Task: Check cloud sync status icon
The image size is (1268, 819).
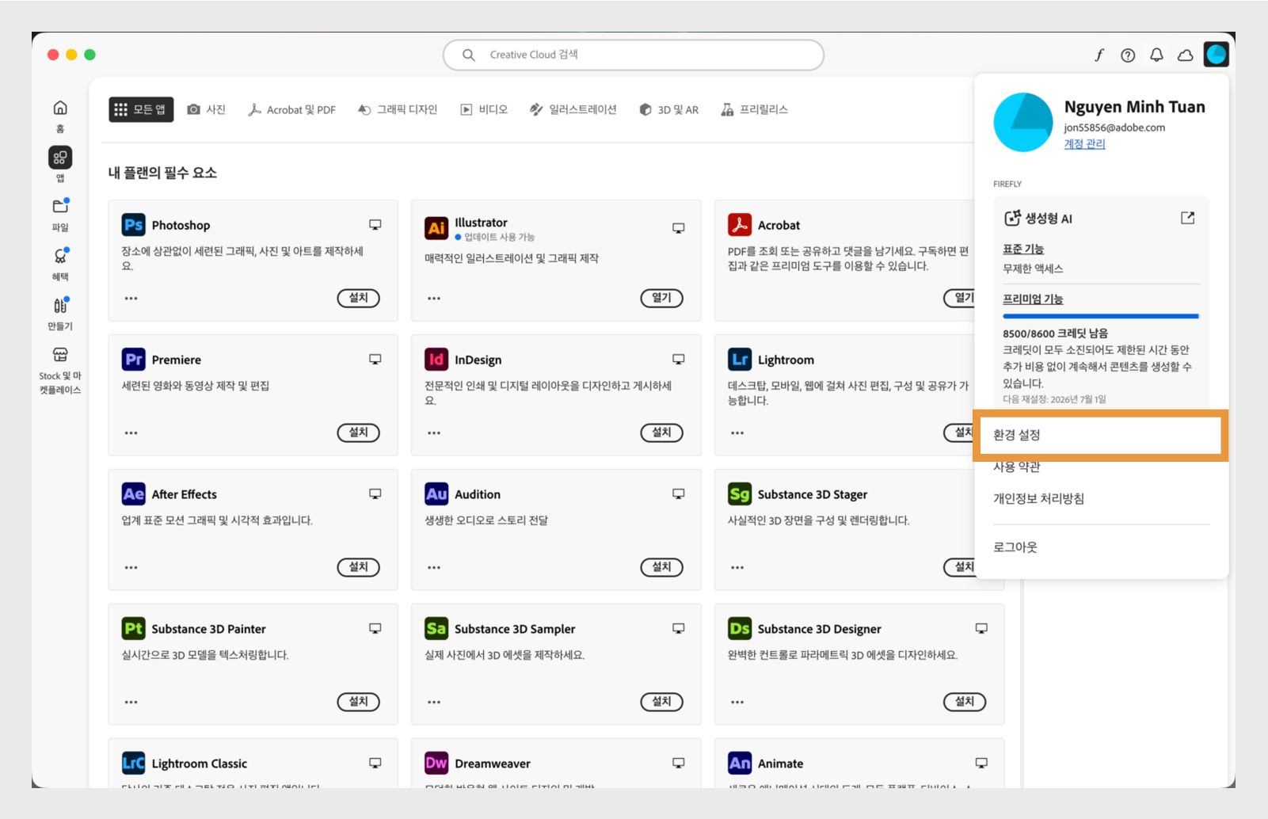Action: pyautogui.click(x=1186, y=55)
